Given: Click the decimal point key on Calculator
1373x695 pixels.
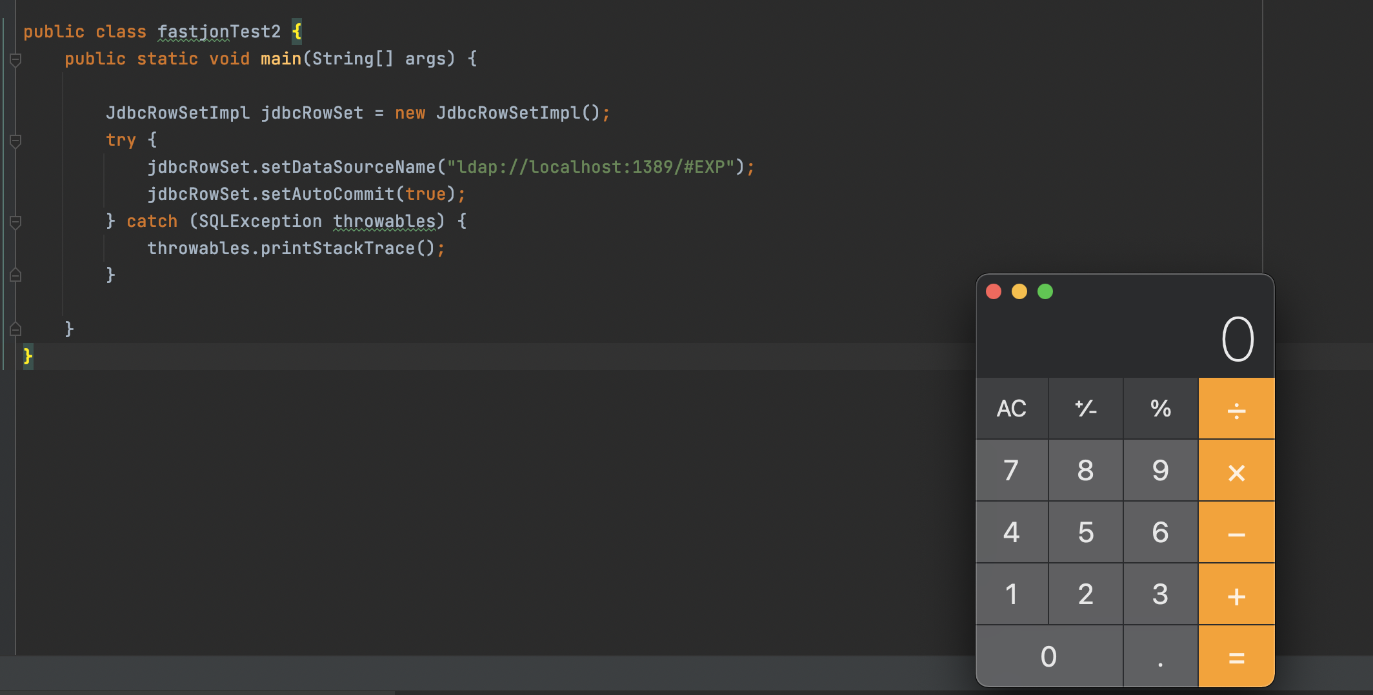Looking at the screenshot, I should click(1161, 656).
